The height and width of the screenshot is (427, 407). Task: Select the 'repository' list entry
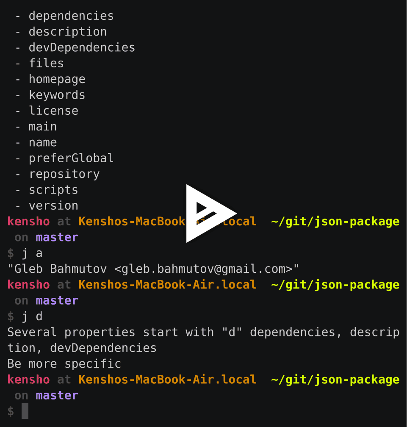pyautogui.click(x=64, y=174)
